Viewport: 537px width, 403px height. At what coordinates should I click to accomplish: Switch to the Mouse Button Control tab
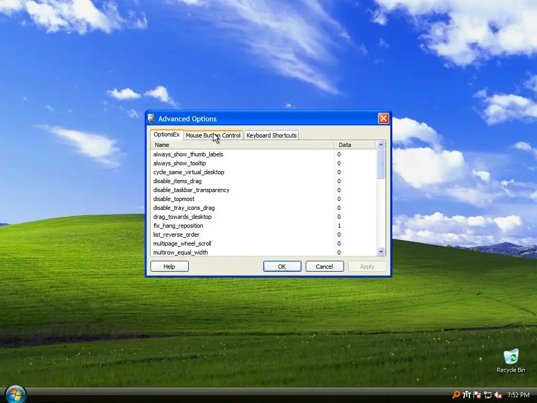pyautogui.click(x=213, y=135)
